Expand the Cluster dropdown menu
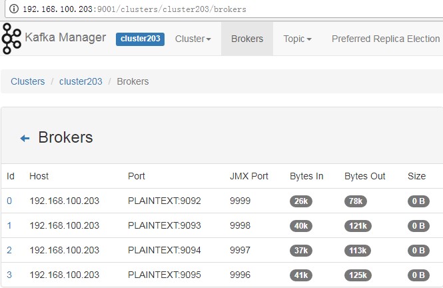The image size is (443, 288). point(193,39)
